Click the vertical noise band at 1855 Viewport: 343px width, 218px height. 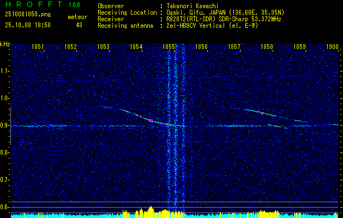[x=175, y=129]
